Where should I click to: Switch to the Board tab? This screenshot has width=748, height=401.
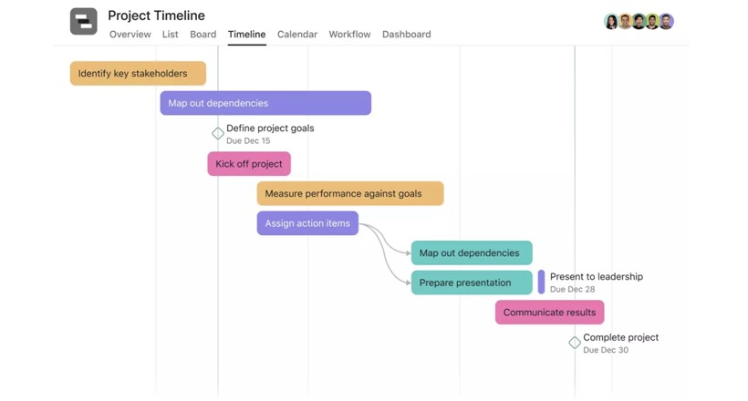click(203, 35)
